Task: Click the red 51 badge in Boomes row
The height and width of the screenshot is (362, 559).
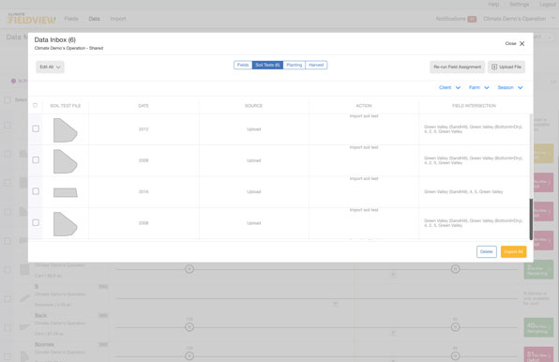Action: click(x=538, y=354)
